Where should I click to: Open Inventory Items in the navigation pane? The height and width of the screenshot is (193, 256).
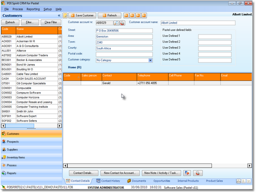pos(31,158)
